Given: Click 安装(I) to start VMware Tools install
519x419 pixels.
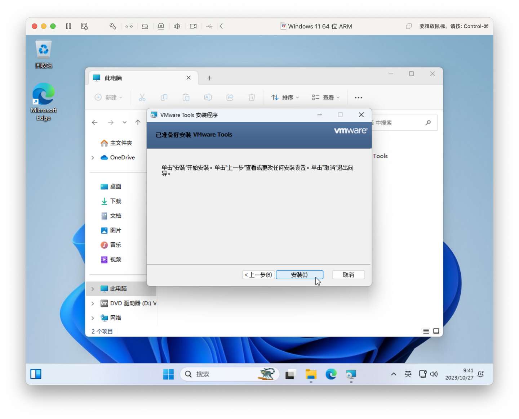Looking at the screenshot, I should pos(300,275).
